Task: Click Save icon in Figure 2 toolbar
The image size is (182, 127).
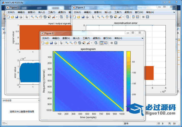Action: point(83,17)
